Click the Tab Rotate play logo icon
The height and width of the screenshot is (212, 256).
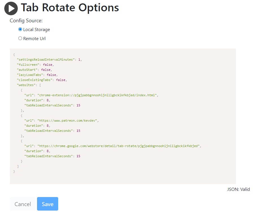[11, 8]
